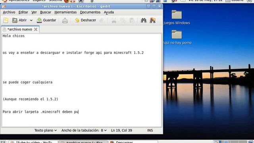Open the Ver menu
Screen dimensions: 254x143
(x=34, y=12)
